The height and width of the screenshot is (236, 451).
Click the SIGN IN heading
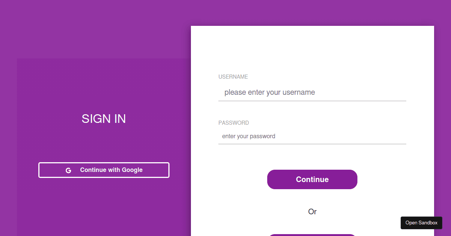[x=104, y=119]
